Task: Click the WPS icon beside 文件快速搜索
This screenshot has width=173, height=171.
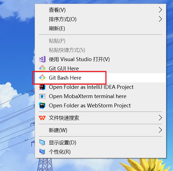Action: (42, 118)
